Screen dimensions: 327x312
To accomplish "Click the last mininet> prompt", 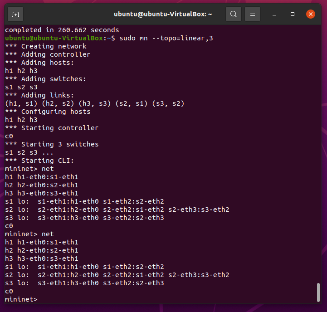I will click(x=21, y=299).
